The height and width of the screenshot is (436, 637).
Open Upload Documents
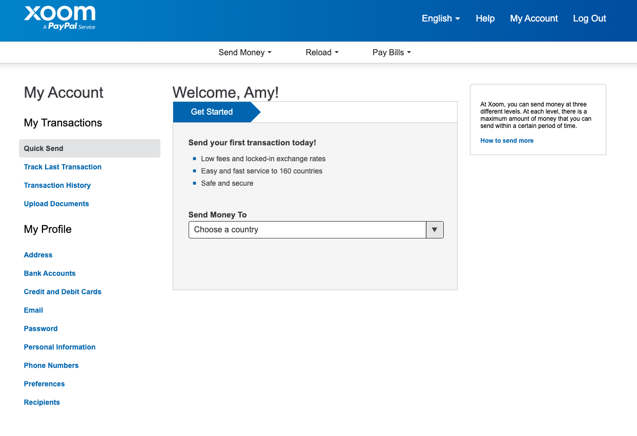coord(56,204)
